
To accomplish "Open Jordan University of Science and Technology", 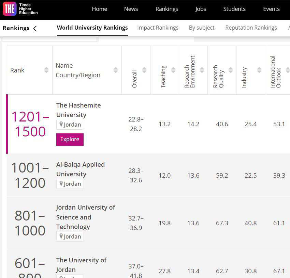I will pos(85,217).
